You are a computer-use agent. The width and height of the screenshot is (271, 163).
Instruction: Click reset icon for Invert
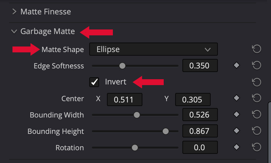click(257, 82)
